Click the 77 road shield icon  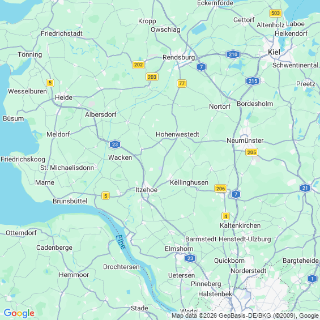[182, 83]
